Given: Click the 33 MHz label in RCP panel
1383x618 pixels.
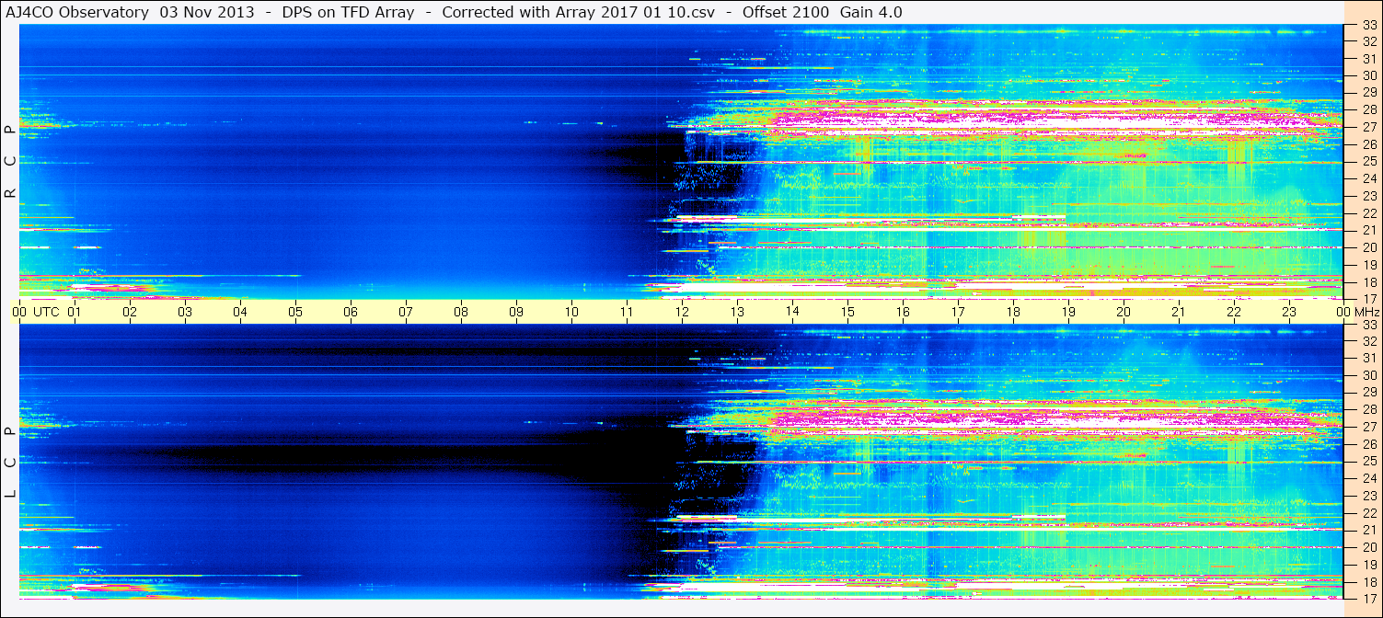Looking at the screenshot, I should pyautogui.click(x=1369, y=25).
